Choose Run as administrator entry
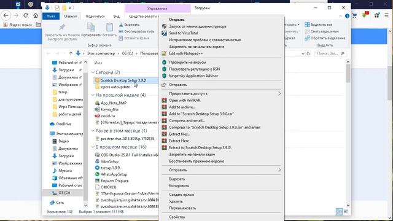 pos(198,26)
